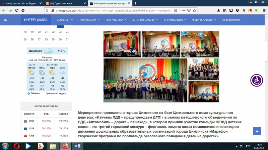Open the first top-row stage photo

[x=122, y=44]
